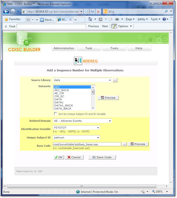Viewport: 177px width, 198px height.
Task: Click Internet Protected Mode status zone
Action: coord(97,192)
